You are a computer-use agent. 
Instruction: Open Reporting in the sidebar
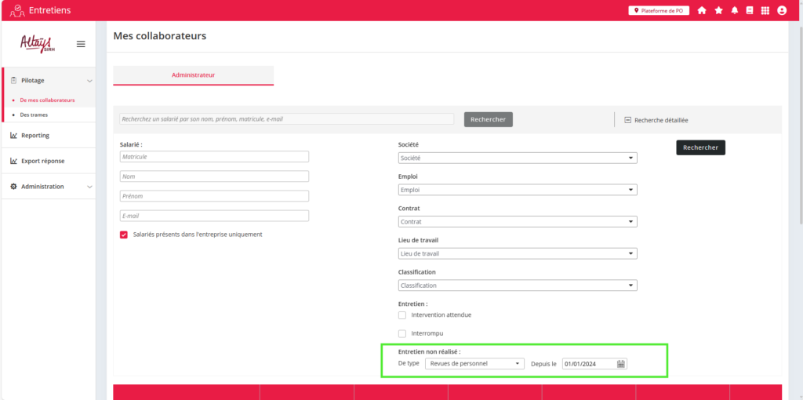tap(35, 136)
